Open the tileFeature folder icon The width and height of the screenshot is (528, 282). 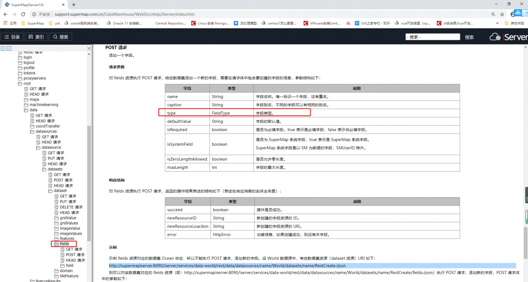(56, 276)
